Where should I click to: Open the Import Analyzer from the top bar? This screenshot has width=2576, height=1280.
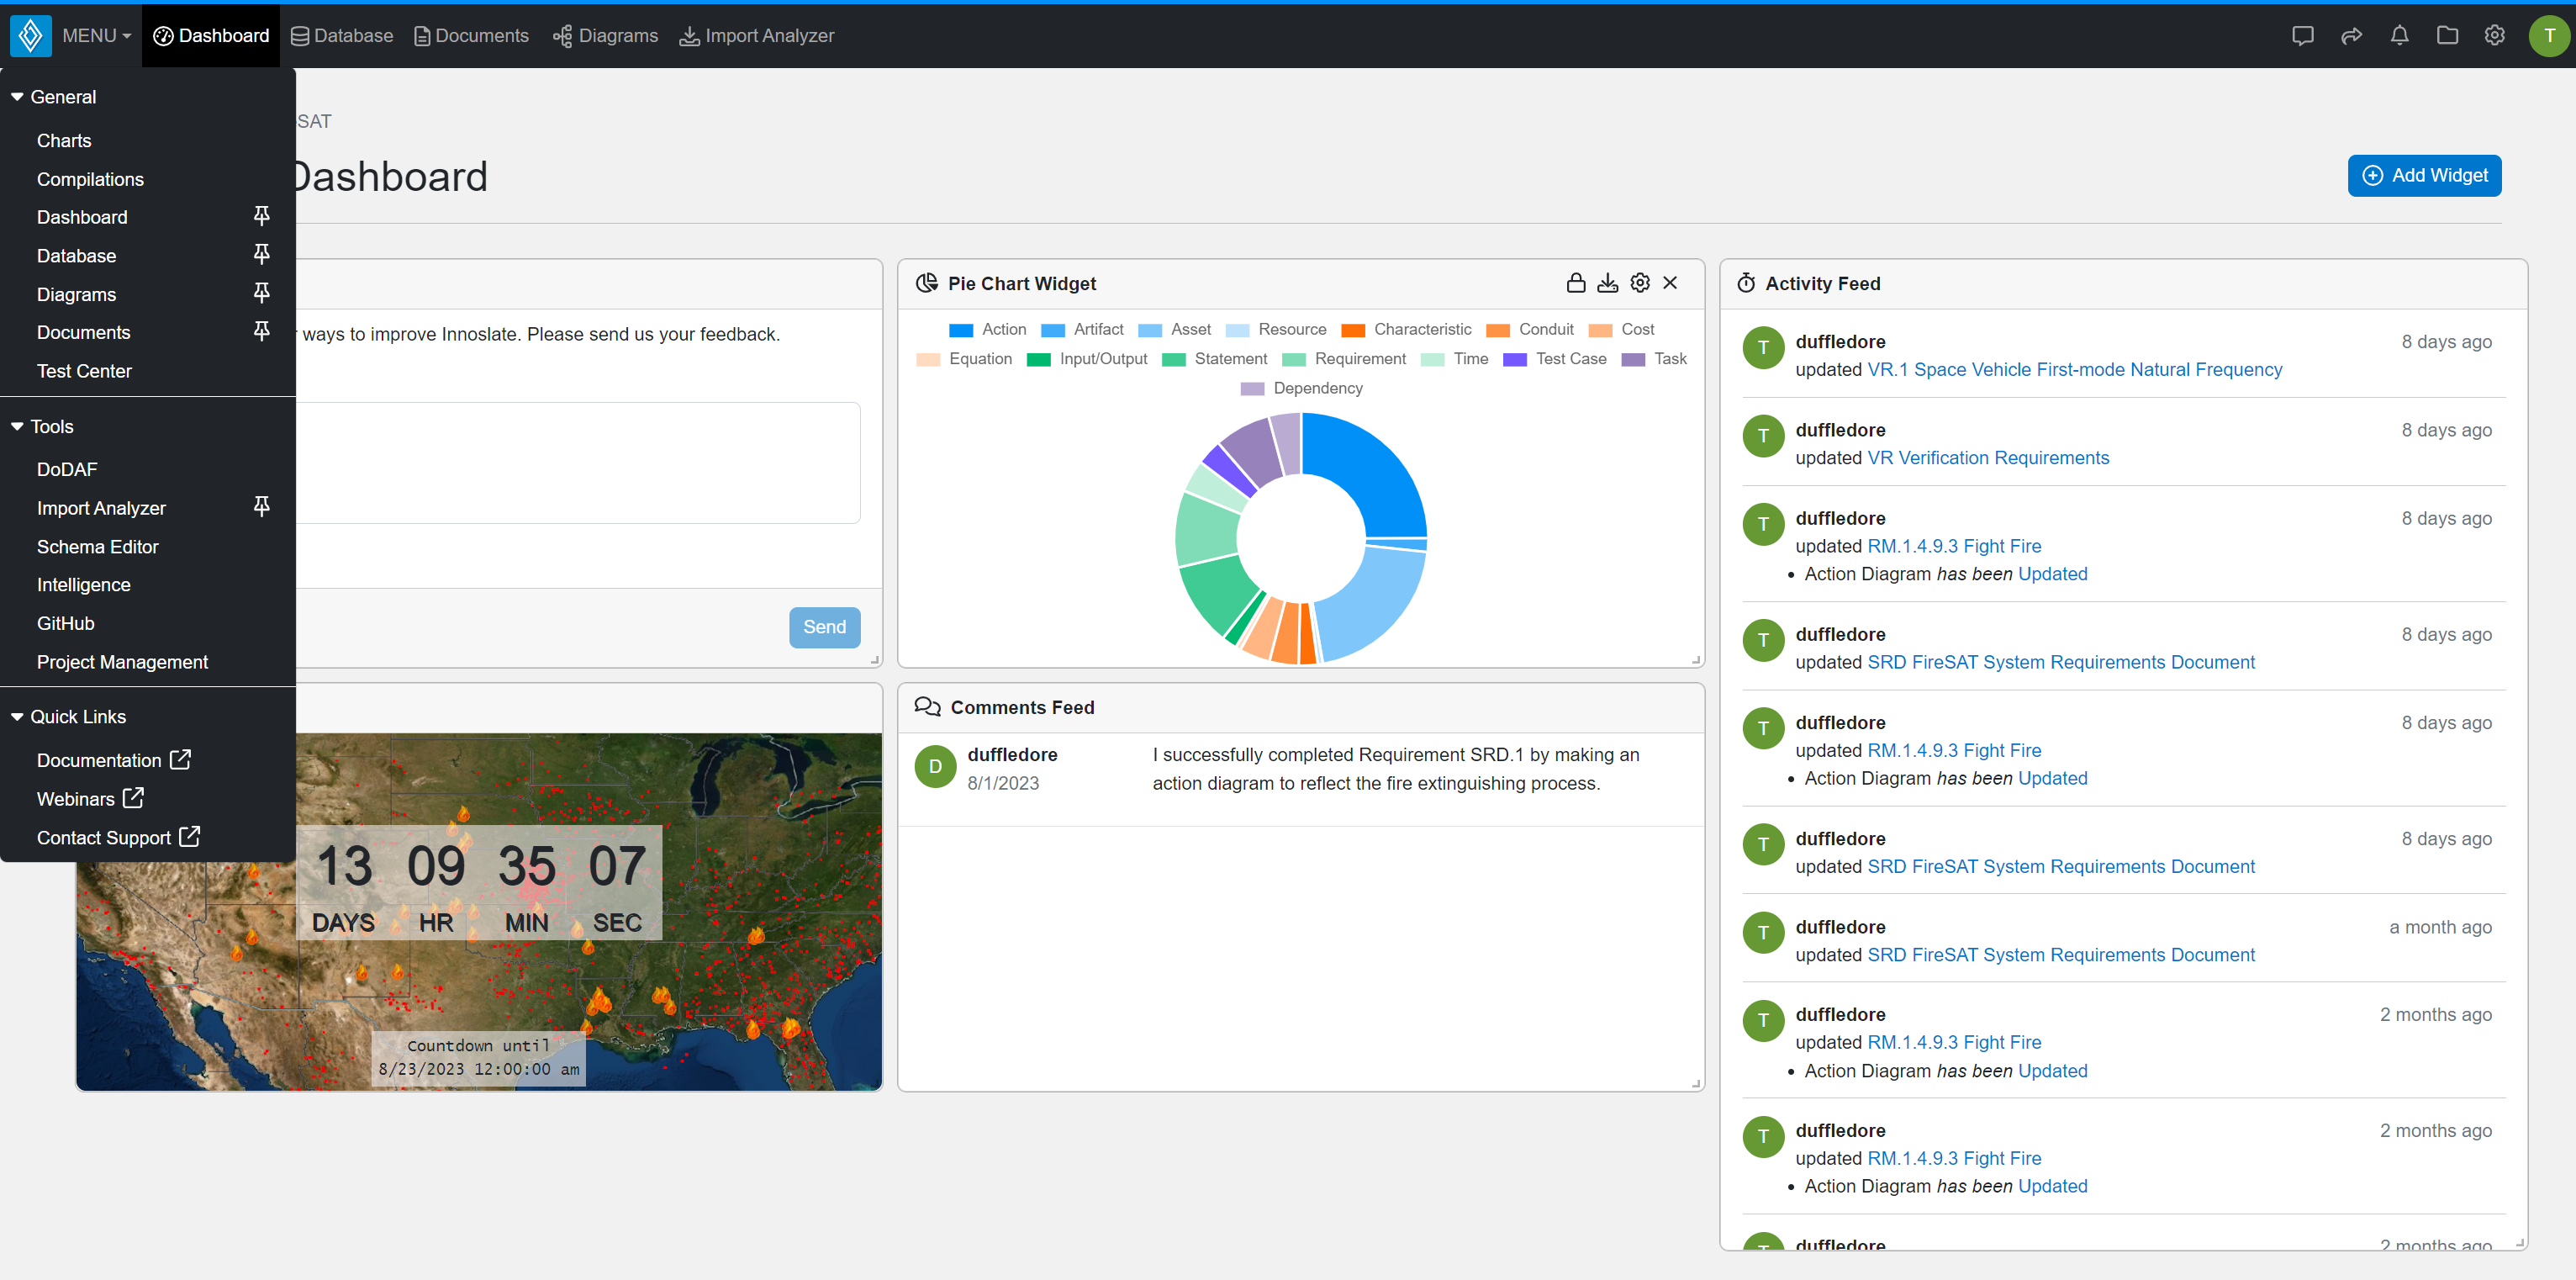pyautogui.click(x=757, y=35)
